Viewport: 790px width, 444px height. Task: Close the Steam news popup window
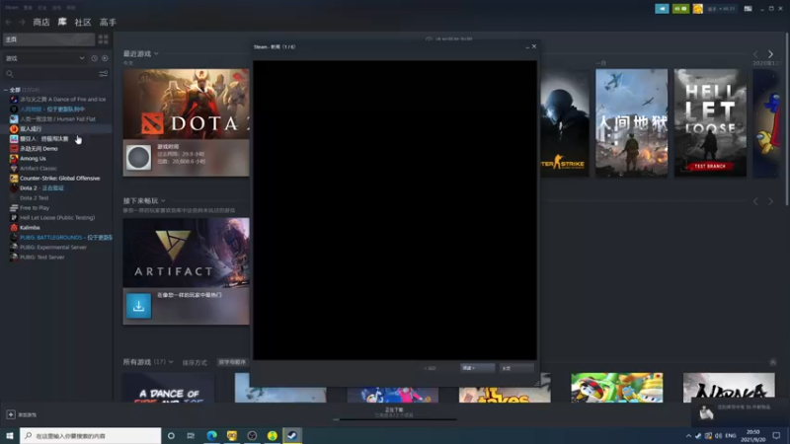coord(534,46)
